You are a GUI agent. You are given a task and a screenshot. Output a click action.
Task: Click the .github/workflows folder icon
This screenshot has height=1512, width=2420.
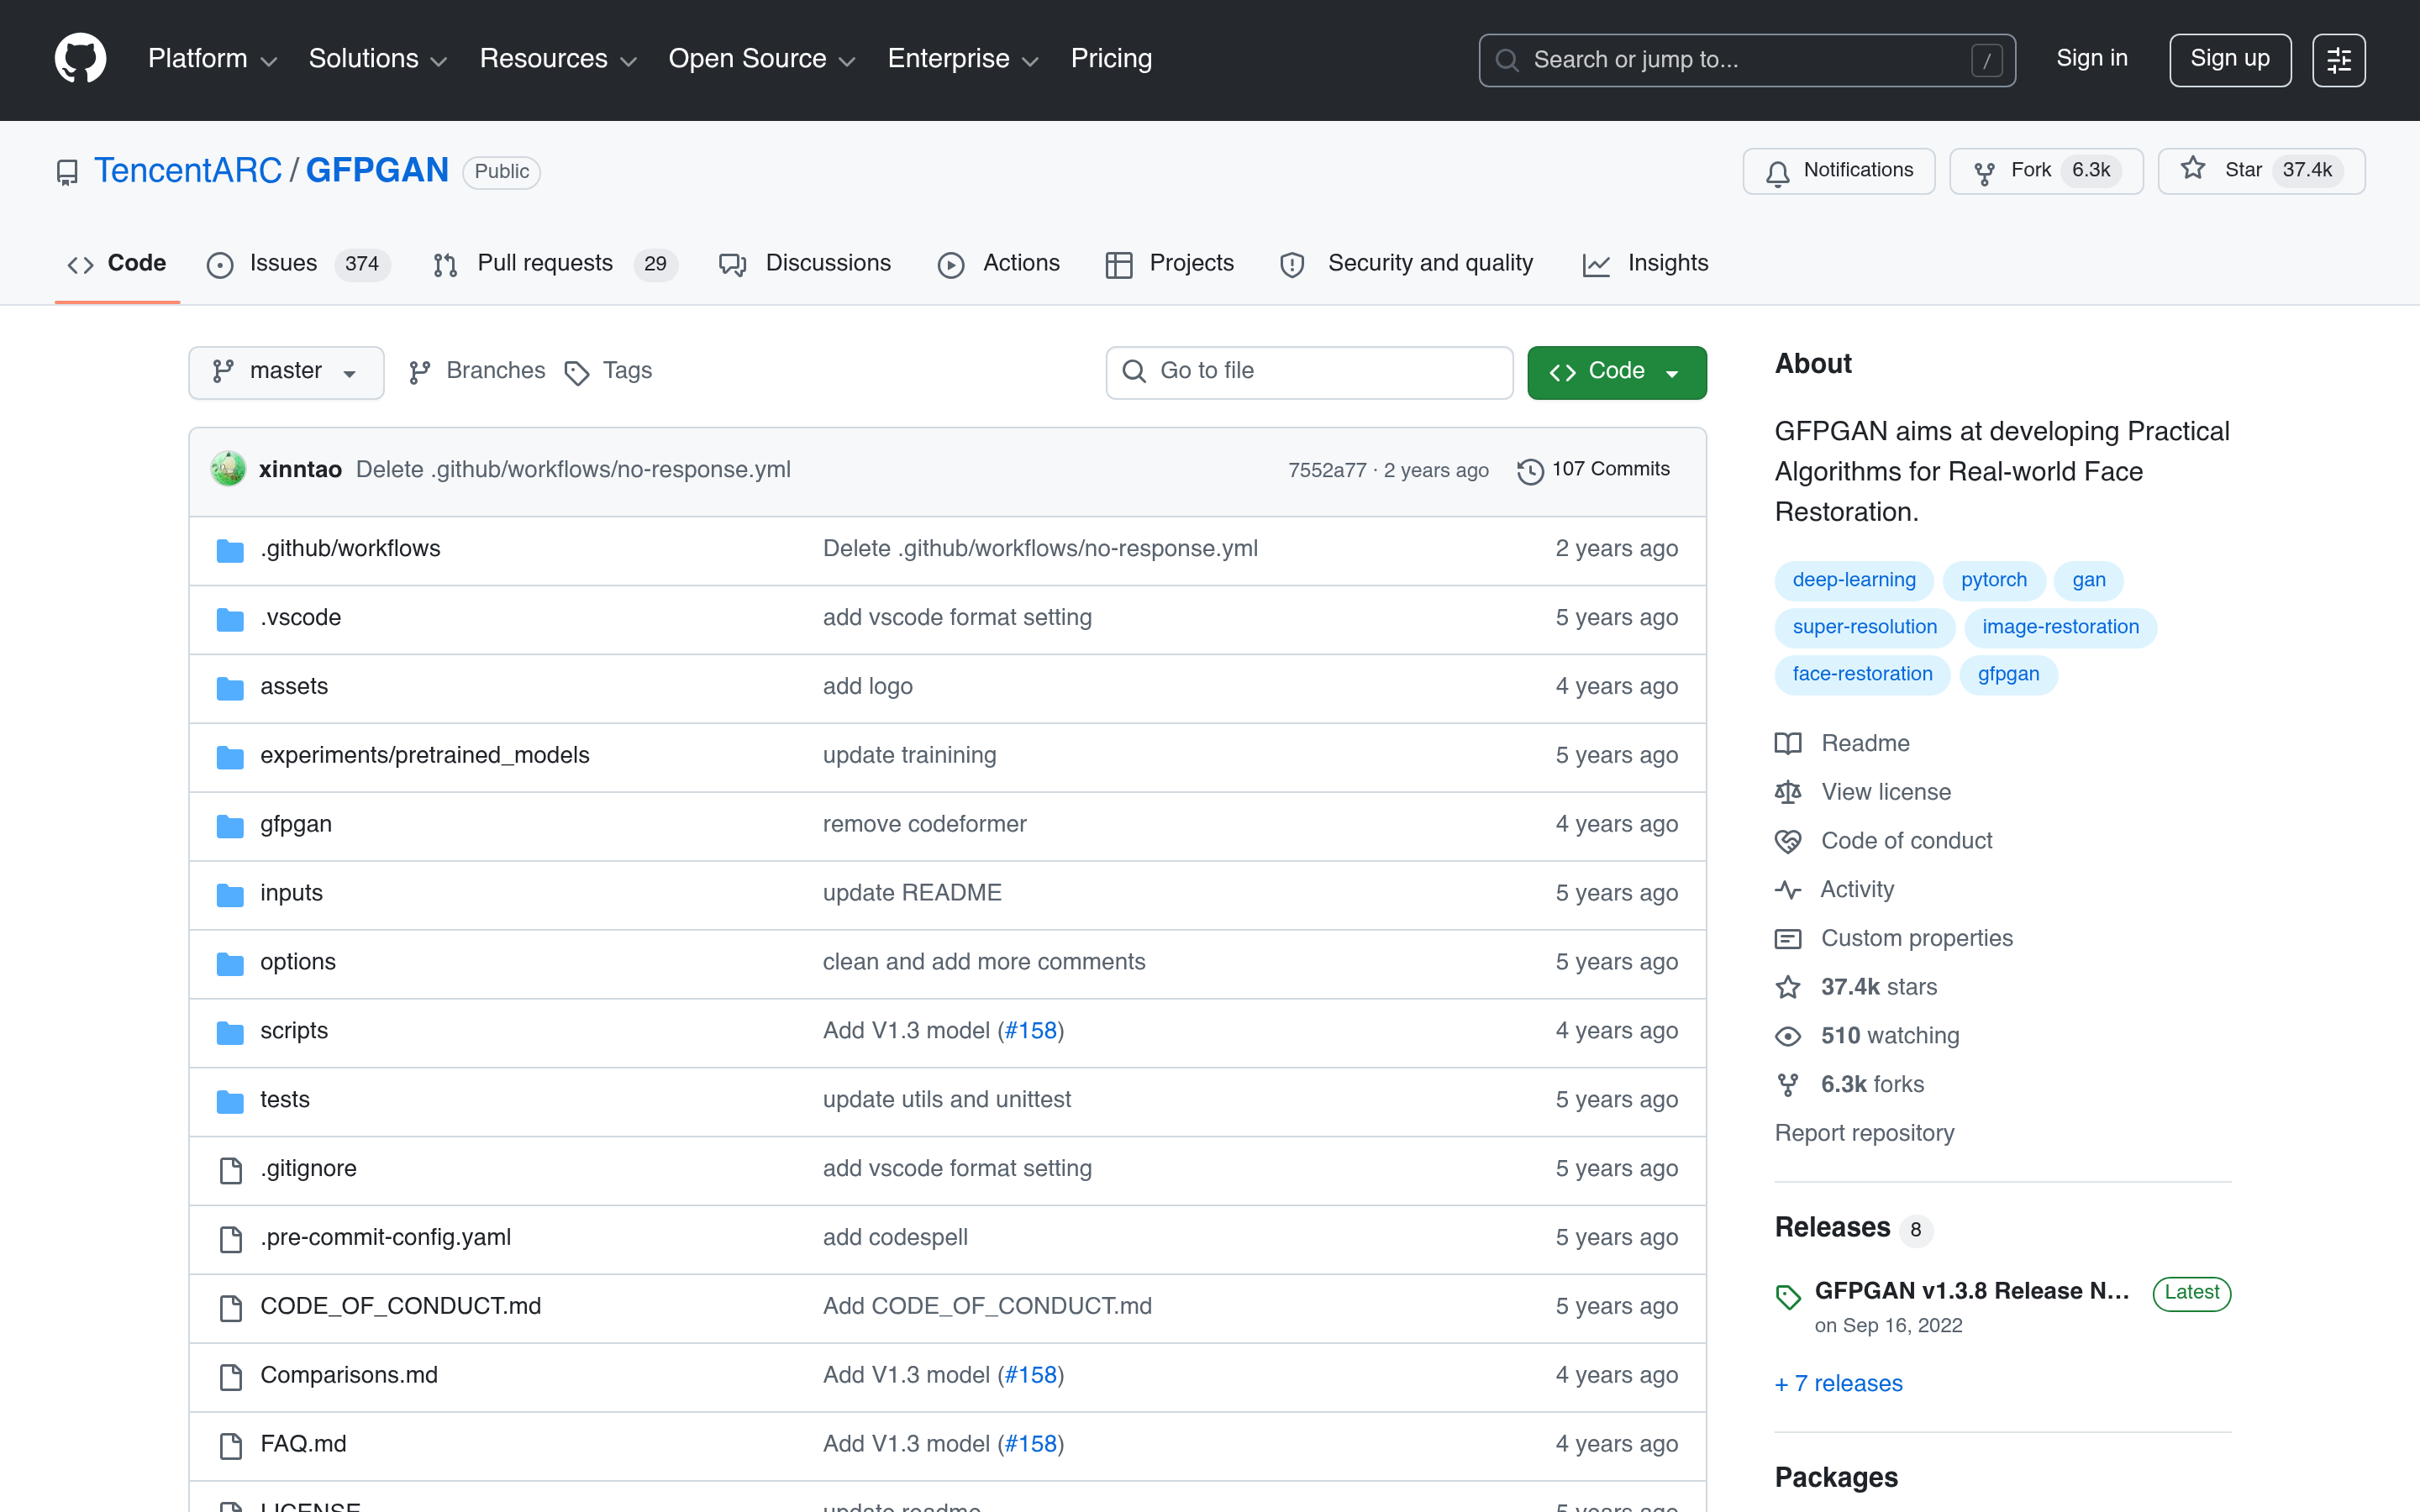tap(230, 550)
